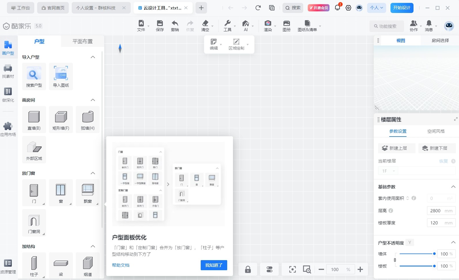Screen dimensions: 459x280
Task: Collapse the 放门窗 section
Action: pos(93,173)
